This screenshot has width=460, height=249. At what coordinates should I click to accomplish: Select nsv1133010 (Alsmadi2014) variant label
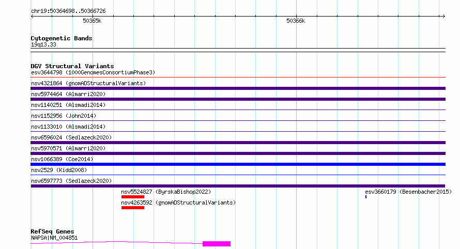click(68, 127)
